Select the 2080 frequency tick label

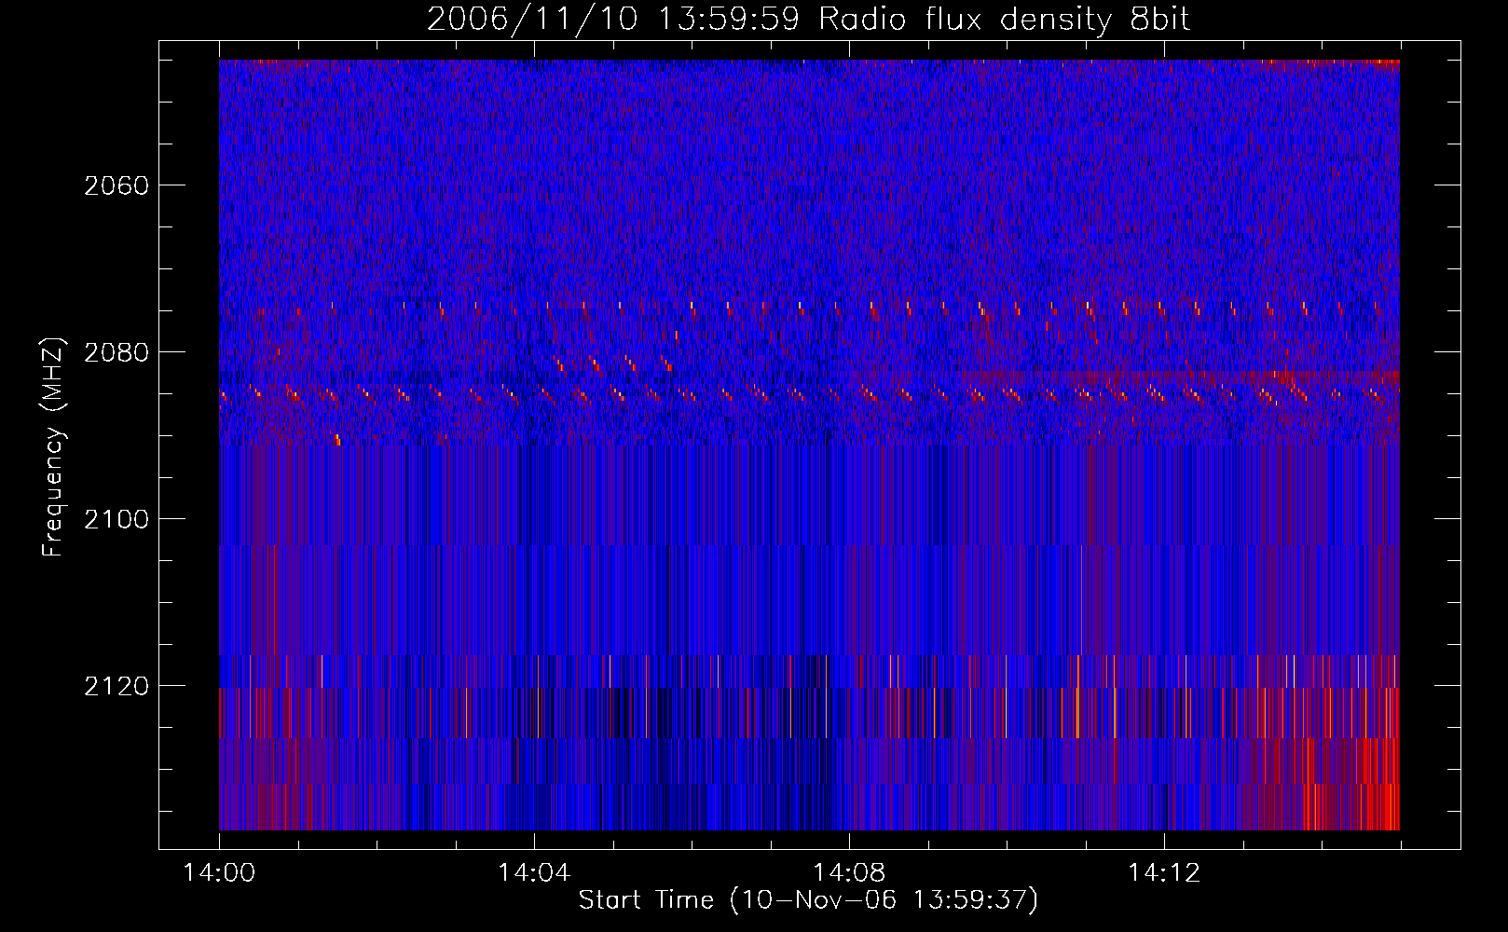pos(117,352)
